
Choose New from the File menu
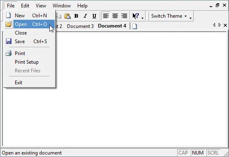(30, 15)
